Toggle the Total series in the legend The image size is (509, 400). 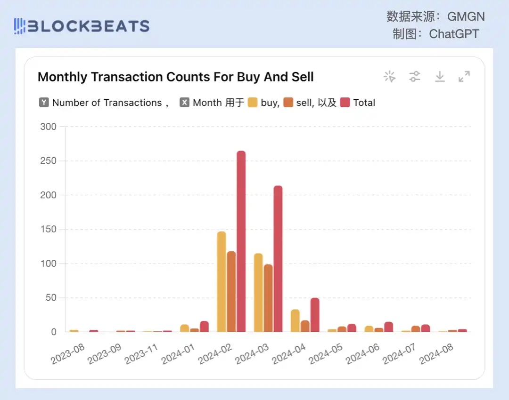(364, 103)
